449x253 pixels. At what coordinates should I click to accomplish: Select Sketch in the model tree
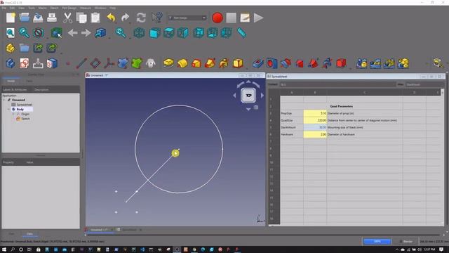click(x=25, y=119)
